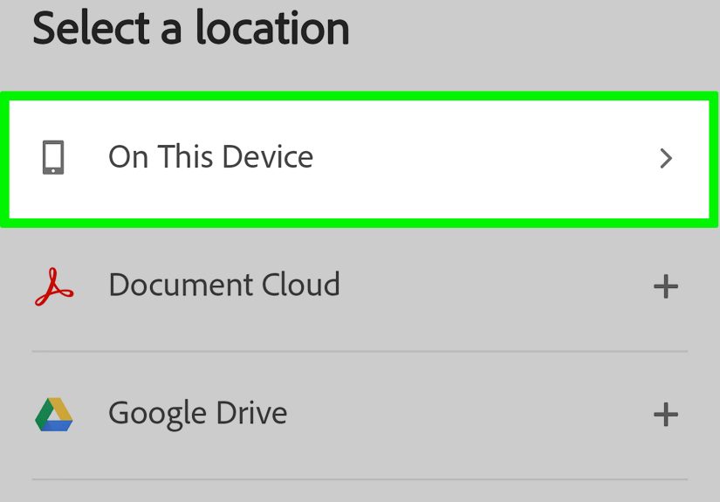Click blank space in the Google Drive row
Image resolution: width=720 pixels, height=502 pixels.
(x=471, y=414)
